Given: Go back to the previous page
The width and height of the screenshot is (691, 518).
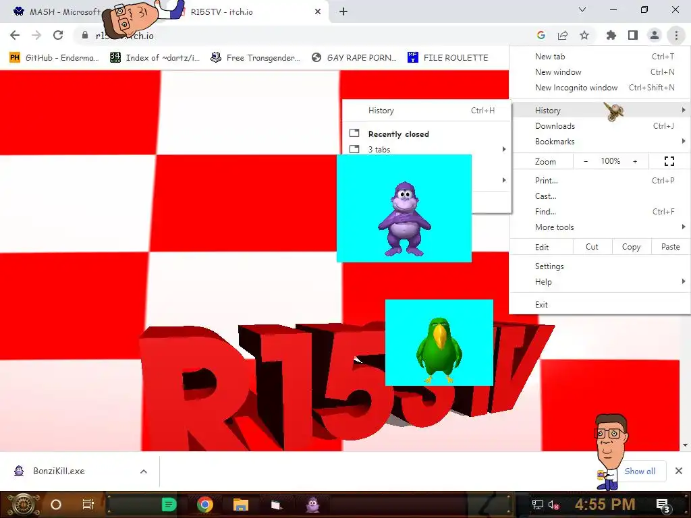Looking at the screenshot, I should 15,35.
